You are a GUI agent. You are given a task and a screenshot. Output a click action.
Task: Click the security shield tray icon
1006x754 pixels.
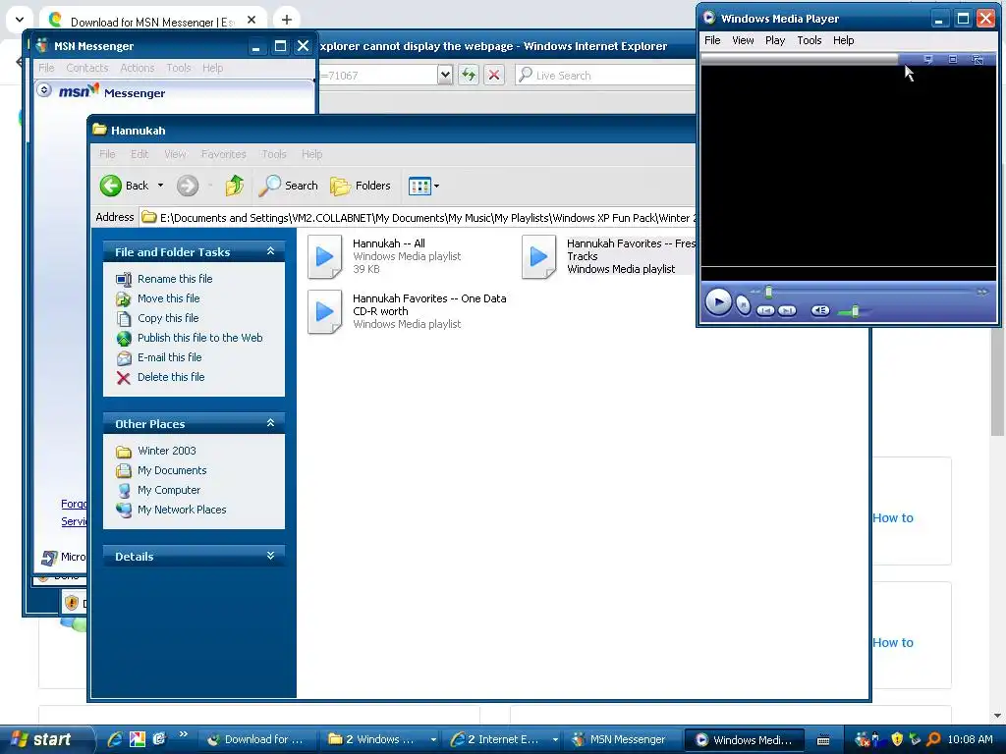point(897,739)
